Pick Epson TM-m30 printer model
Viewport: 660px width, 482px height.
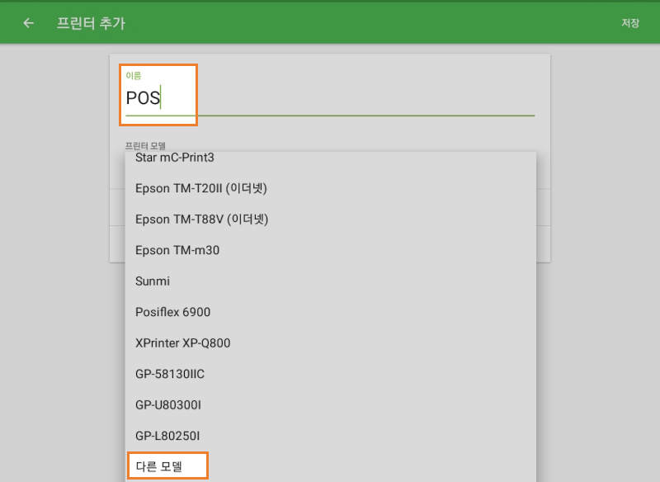(x=331, y=250)
